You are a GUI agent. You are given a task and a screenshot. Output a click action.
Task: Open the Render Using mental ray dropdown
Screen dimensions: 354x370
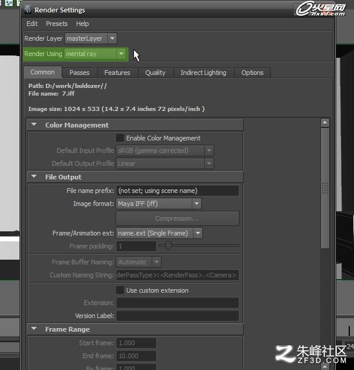click(95, 54)
